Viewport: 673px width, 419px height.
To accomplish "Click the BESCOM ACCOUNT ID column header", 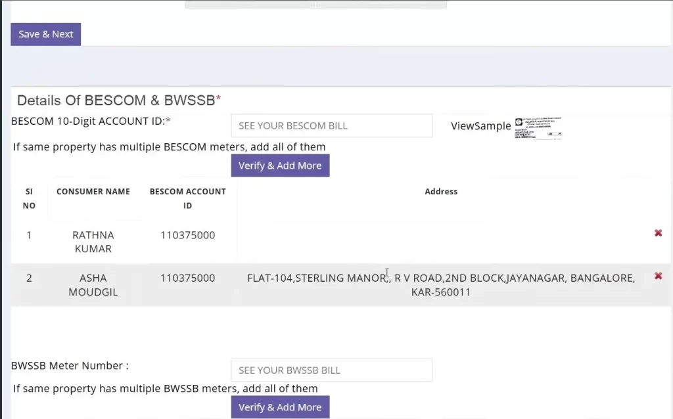I will tap(187, 198).
